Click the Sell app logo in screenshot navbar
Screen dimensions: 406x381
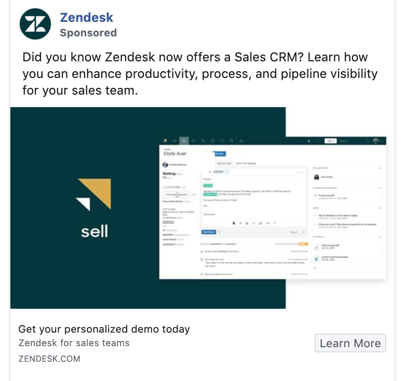pyautogui.click(x=165, y=141)
